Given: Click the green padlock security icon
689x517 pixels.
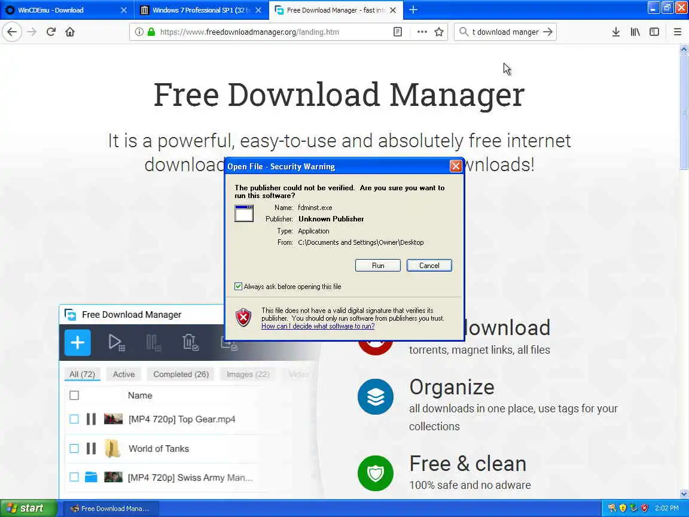Looking at the screenshot, I should [151, 32].
